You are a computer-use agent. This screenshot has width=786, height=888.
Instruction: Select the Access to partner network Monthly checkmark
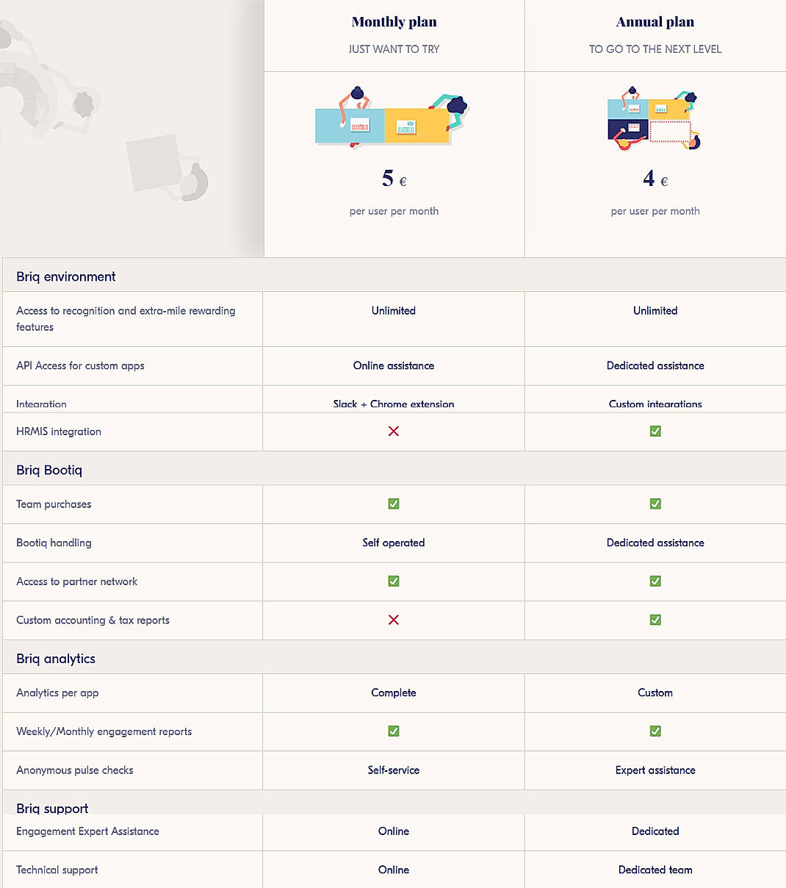393,581
